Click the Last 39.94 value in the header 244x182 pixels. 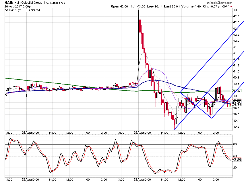coord(172,6)
